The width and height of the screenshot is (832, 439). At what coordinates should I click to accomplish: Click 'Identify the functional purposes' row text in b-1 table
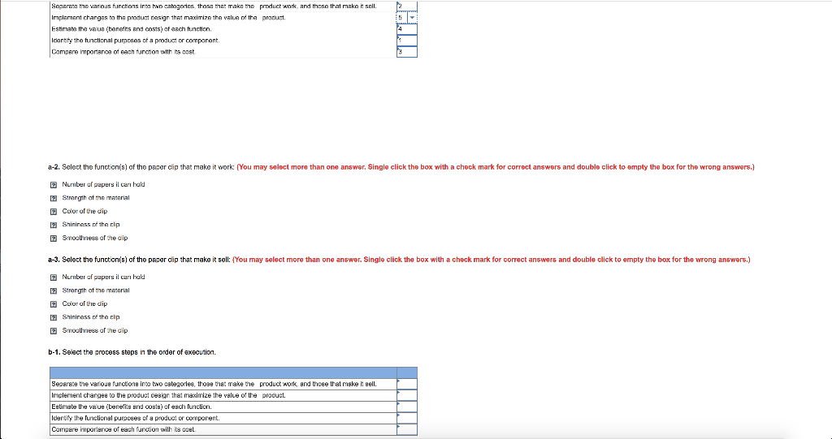[136, 419]
